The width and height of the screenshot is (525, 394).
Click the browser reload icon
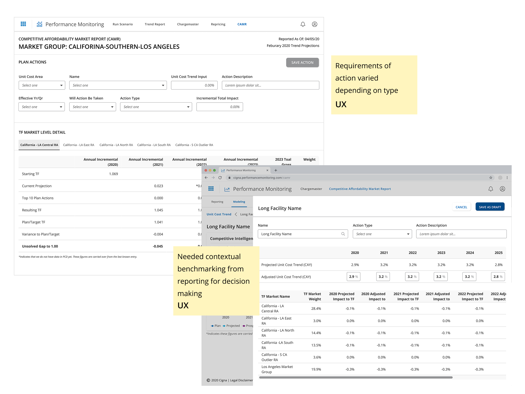click(x=220, y=178)
